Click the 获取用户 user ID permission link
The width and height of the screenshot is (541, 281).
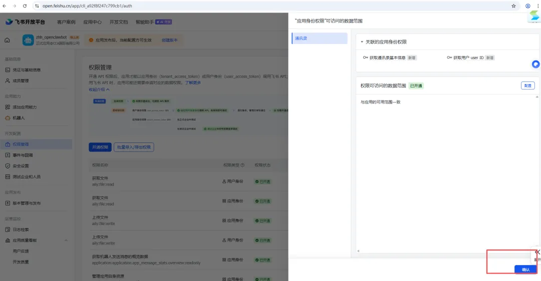468,58
